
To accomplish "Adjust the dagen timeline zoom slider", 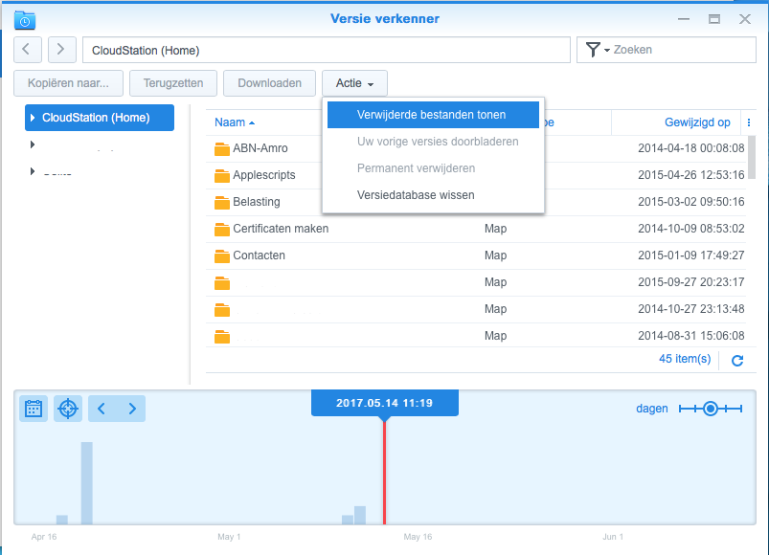I will (711, 409).
